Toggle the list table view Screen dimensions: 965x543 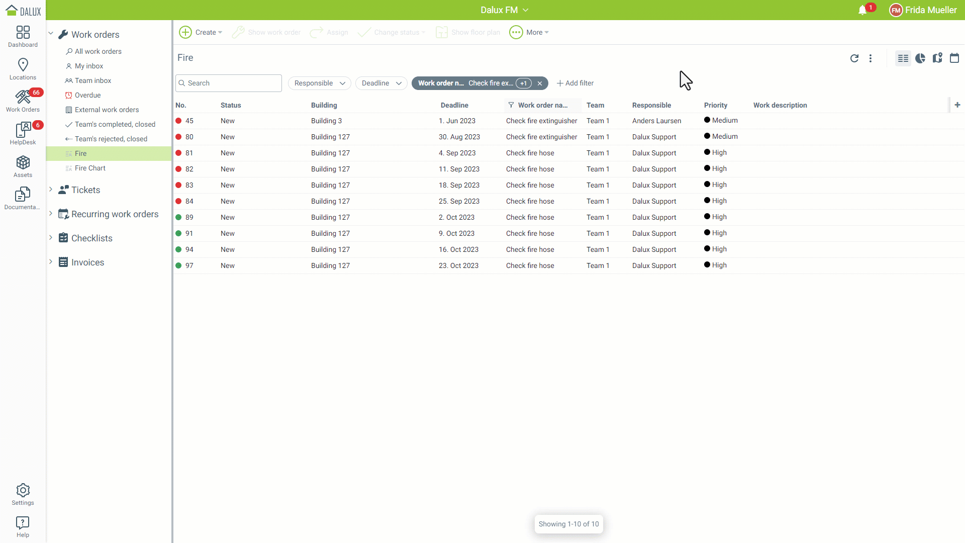pos(903,58)
